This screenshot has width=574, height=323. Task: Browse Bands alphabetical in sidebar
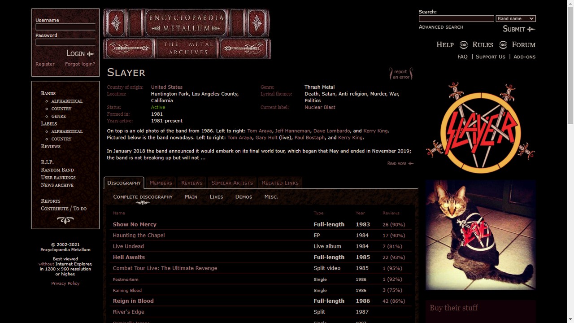[x=67, y=101]
